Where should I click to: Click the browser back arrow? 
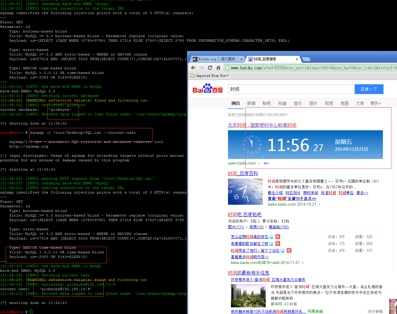point(193,68)
